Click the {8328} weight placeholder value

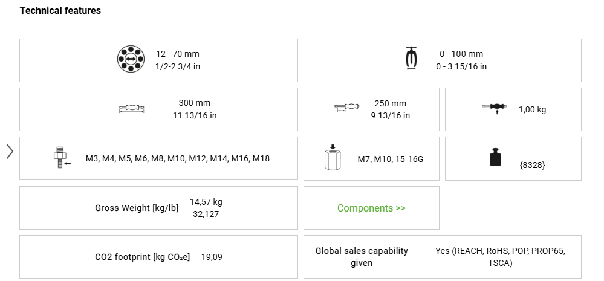click(x=532, y=164)
